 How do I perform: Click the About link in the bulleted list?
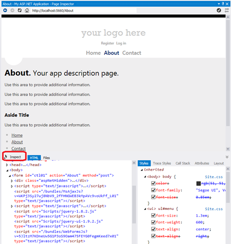(17, 142)
